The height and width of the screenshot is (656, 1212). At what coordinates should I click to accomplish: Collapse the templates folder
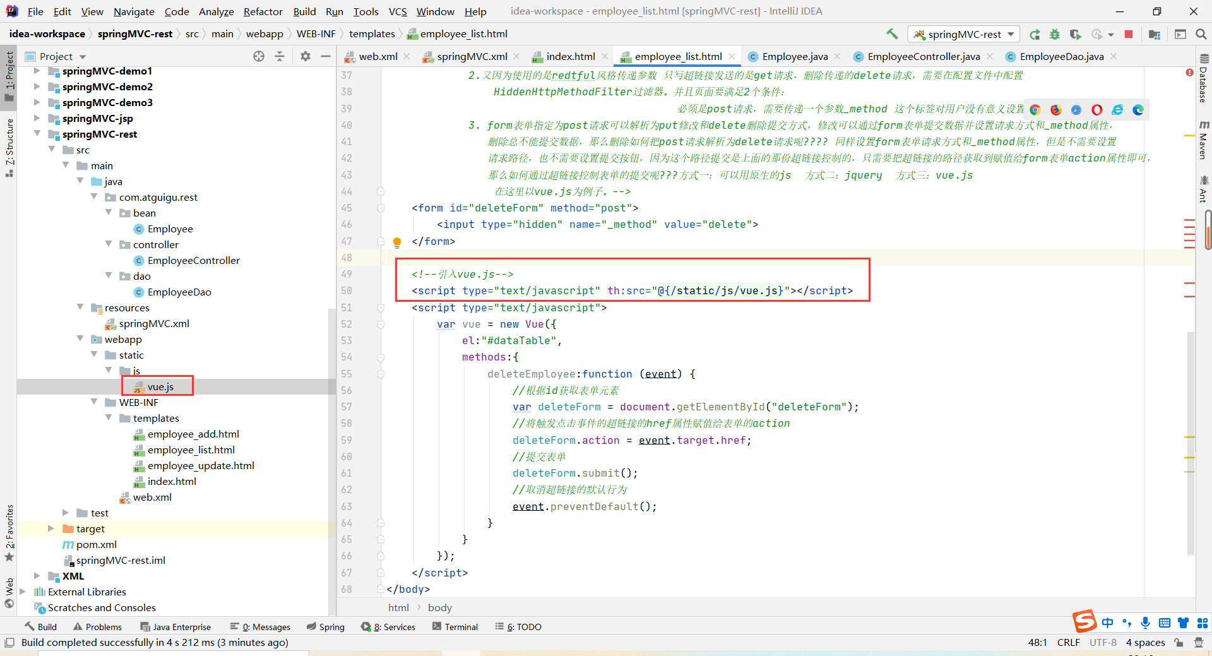(109, 418)
